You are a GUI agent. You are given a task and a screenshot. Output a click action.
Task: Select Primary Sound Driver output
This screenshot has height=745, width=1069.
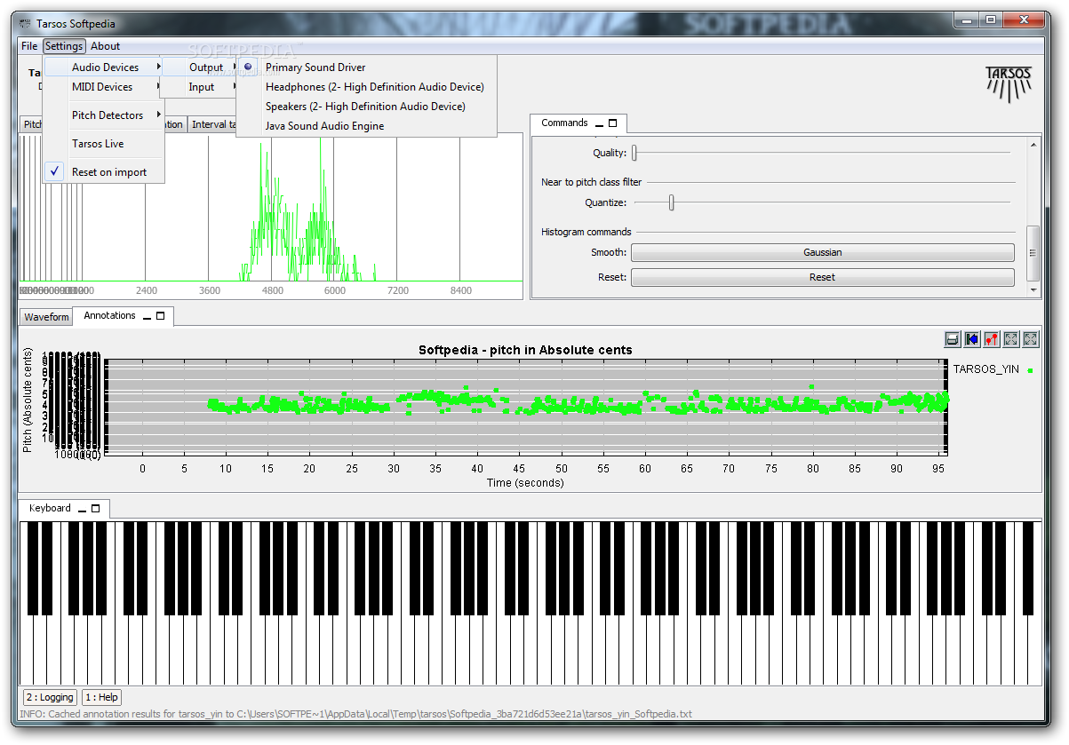(x=365, y=67)
